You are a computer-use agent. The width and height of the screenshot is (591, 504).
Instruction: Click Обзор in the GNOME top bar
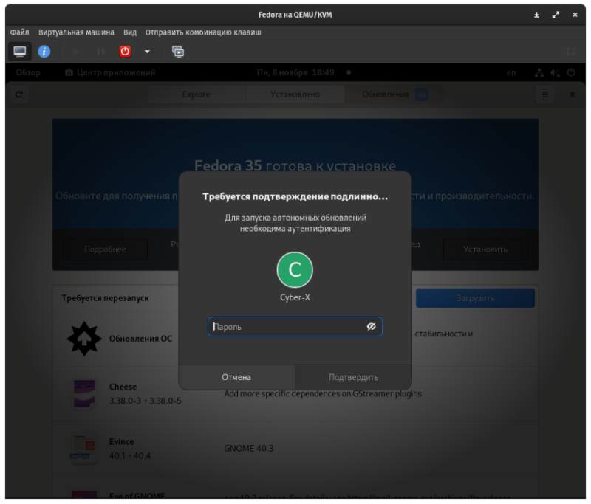point(28,72)
